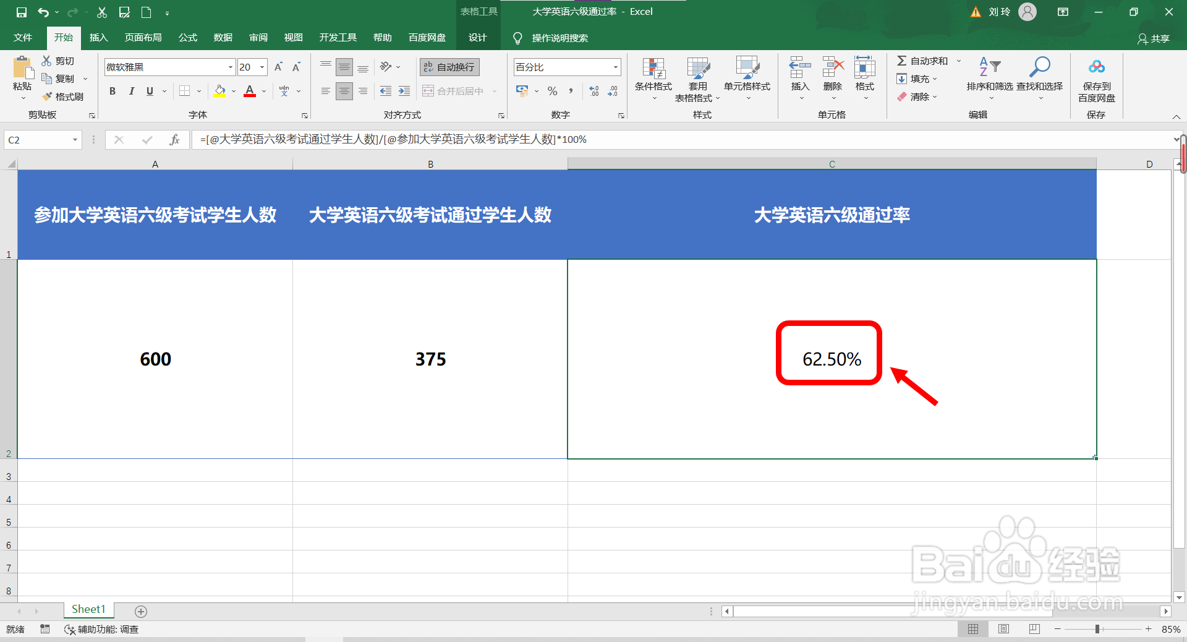This screenshot has height=642, width=1187.
Task: Select the Sheet1 tab
Action: click(88, 610)
